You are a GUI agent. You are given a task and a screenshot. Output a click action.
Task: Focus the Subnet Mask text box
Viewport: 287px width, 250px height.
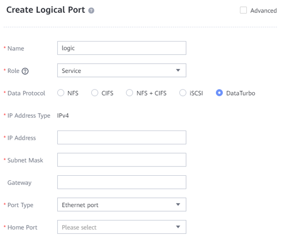click(121, 160)
